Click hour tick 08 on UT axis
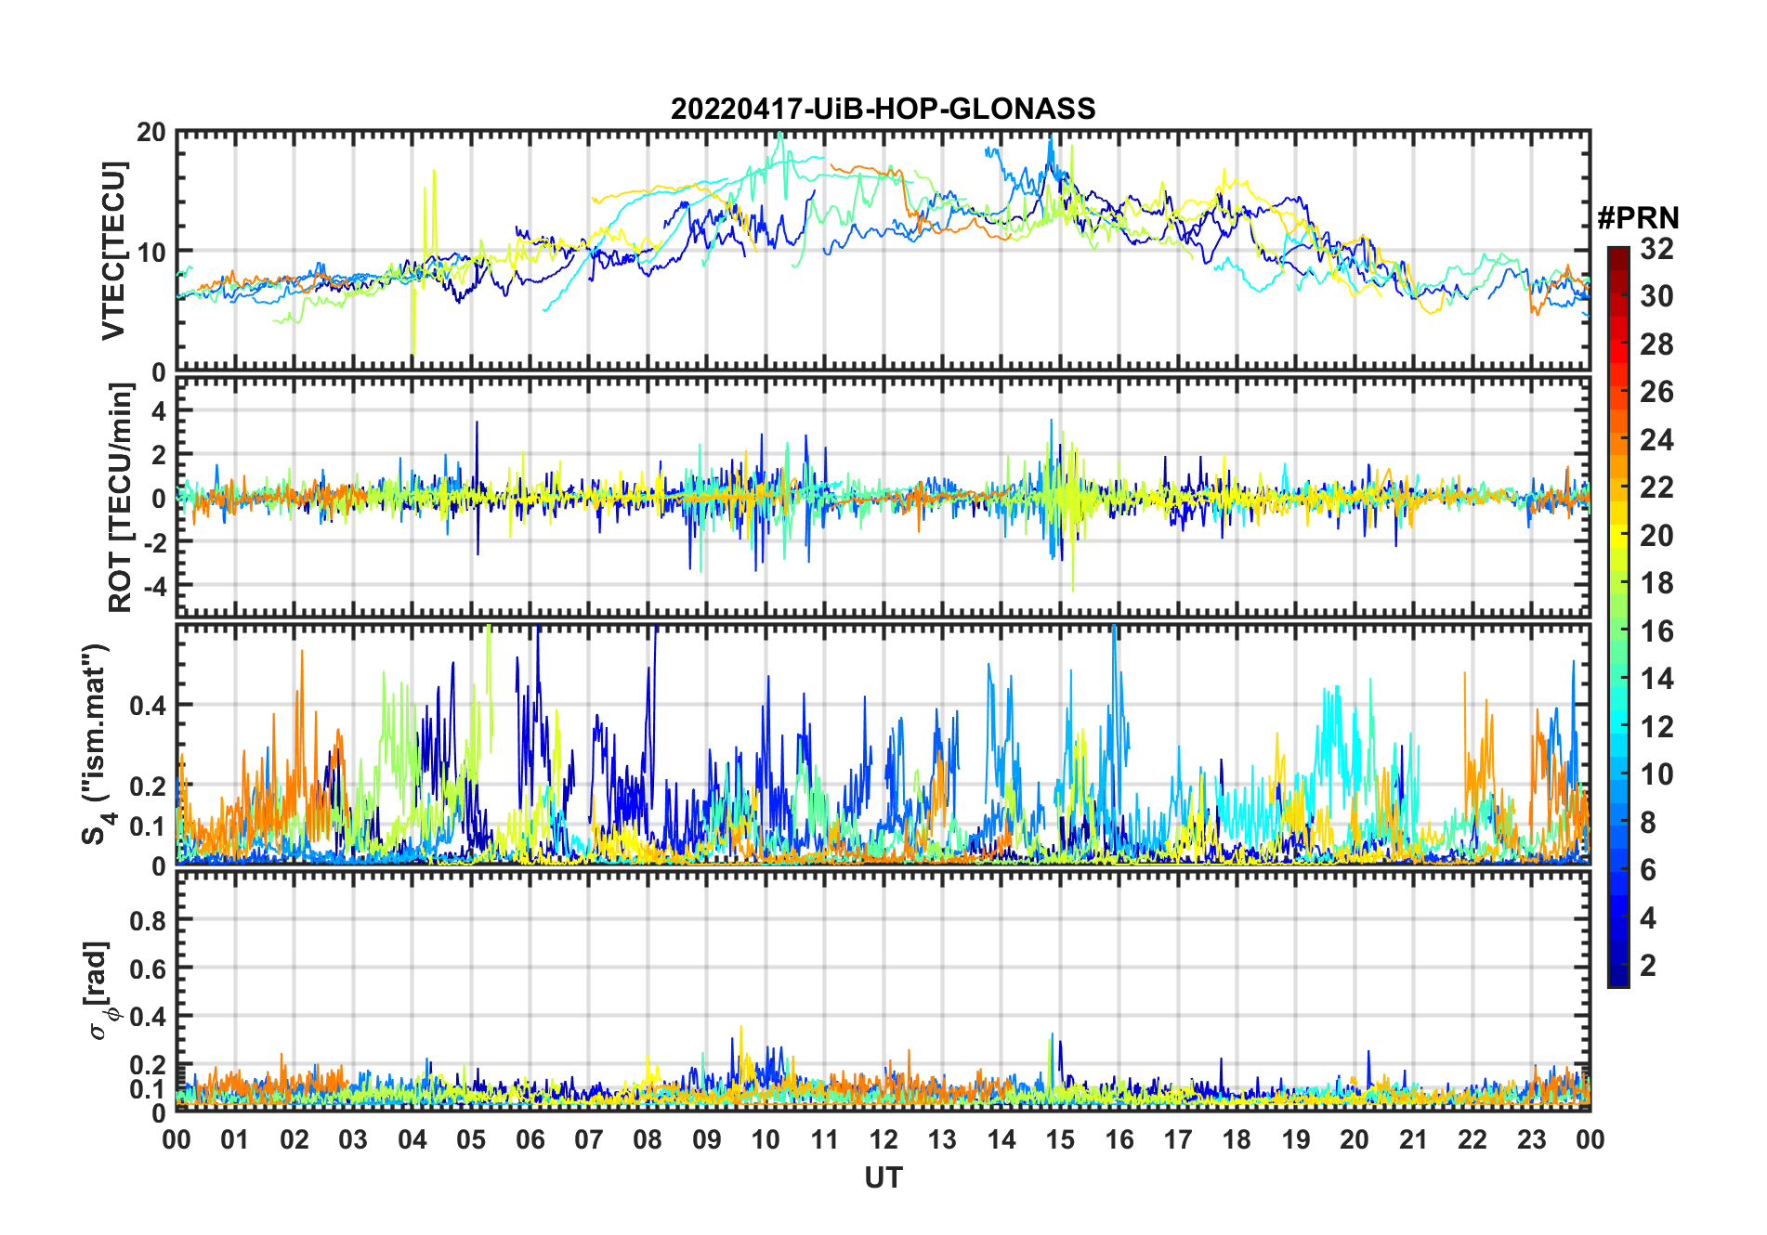The image size is (1767, 1235). [648, 1139]
